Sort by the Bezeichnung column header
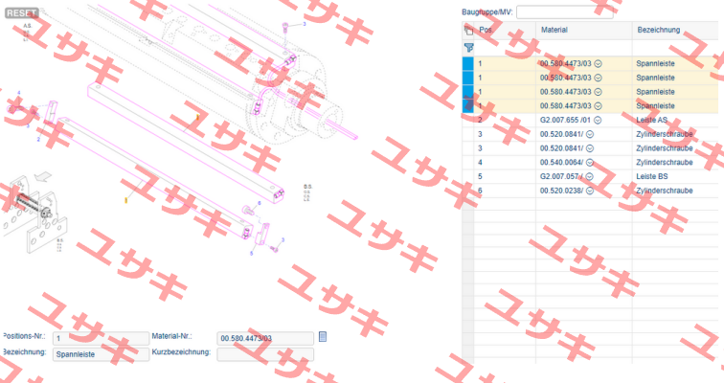The height and width of the screenshot is (383, 724). tap(659, 30)
